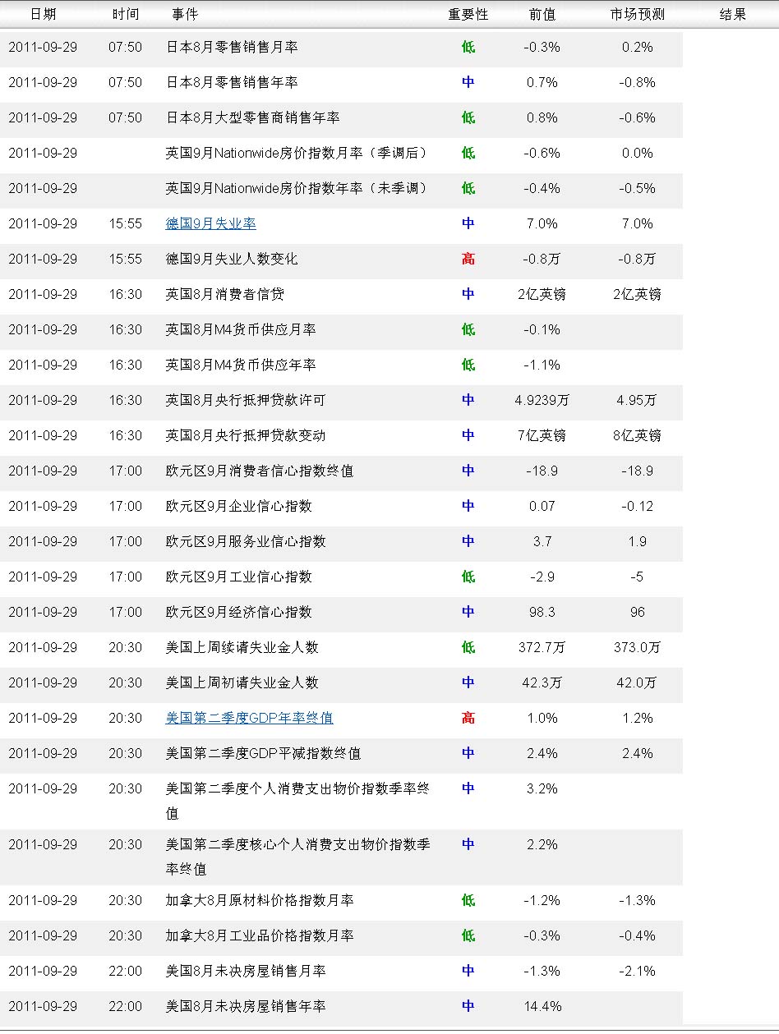Image resolution: width=779 pixels, height=1034 pixels.
Task: Select the 日本8月大型零售商销售年率 event
Action: 252,117
